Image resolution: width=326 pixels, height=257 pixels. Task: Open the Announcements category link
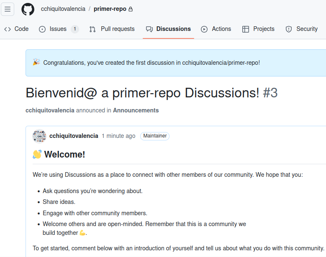(x=136, y=110)
